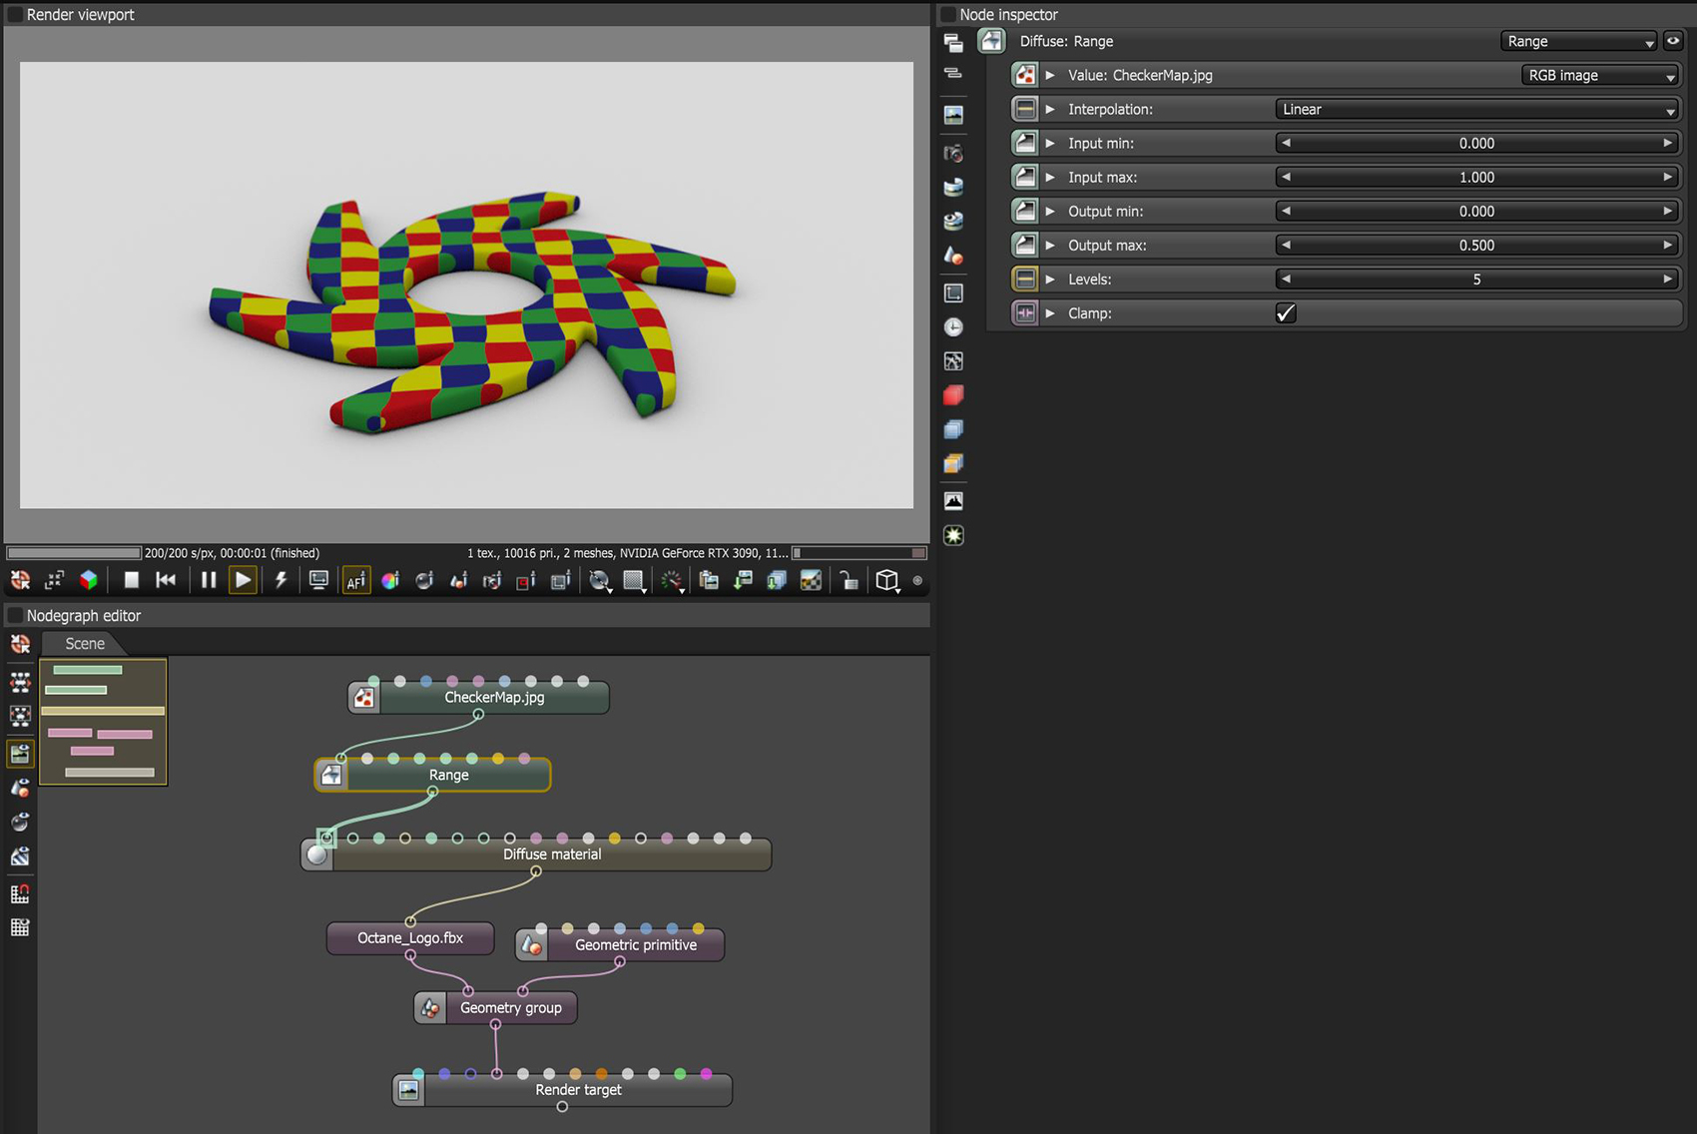Select the film region picker icon

[x=560, y=580]
